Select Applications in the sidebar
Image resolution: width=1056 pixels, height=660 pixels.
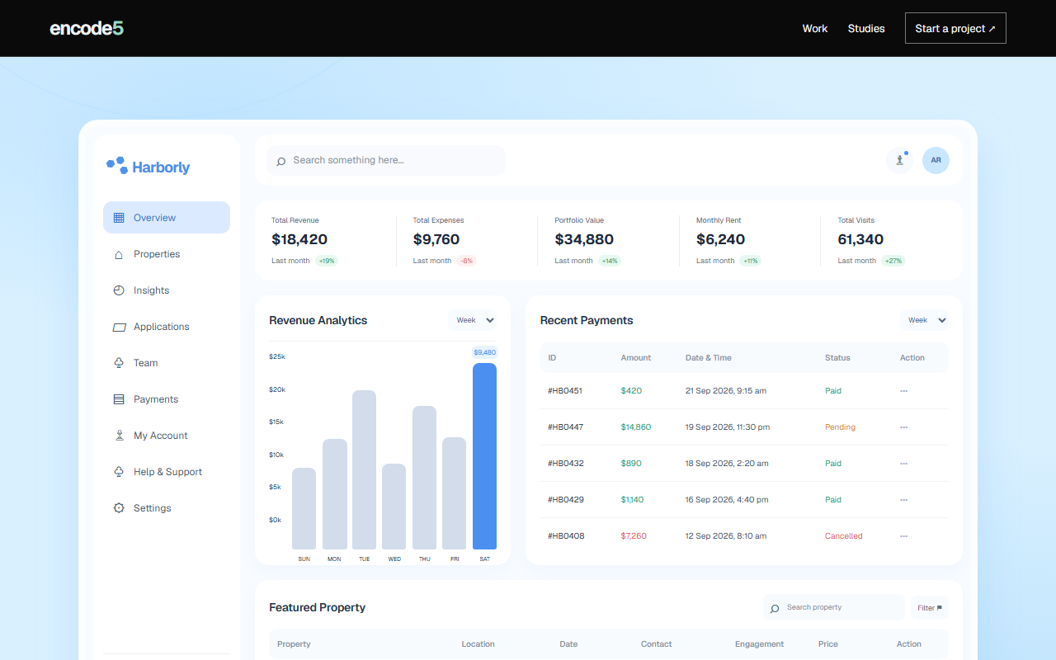(x=167, y=327)
